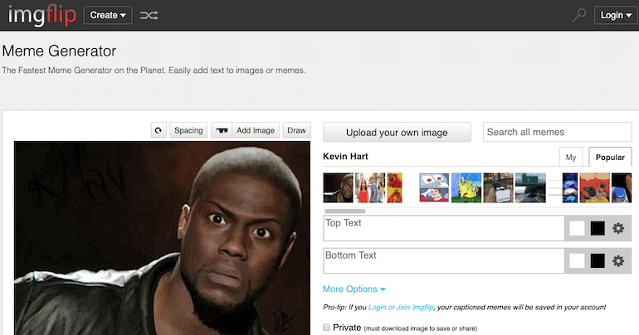Pick the black outline swatch for Bottom Text
The width and height of the screenshot is (639, 335).
[x=598, y=261]
